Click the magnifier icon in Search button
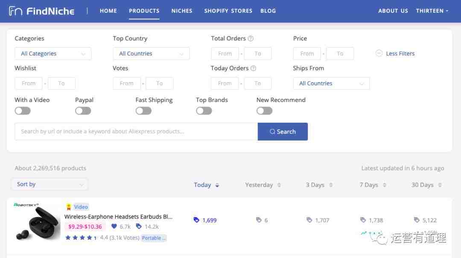The height and width of the screenshot is (258, 461). click(272, 132)
